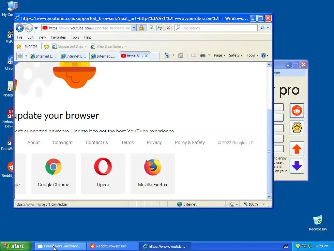Click the gold star badge icon in Reddit Browser Pro
The image size is (334, 251).
(x=297, y=128)
